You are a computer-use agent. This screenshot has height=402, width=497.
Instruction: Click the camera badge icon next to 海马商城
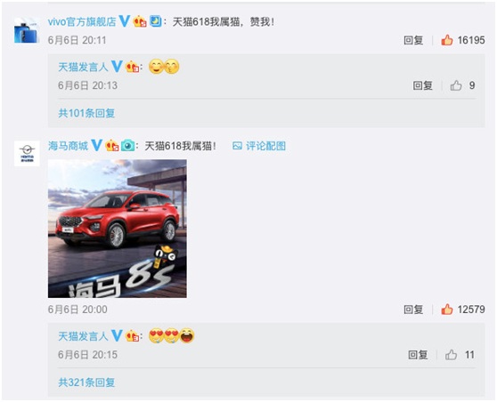(127, 146)
